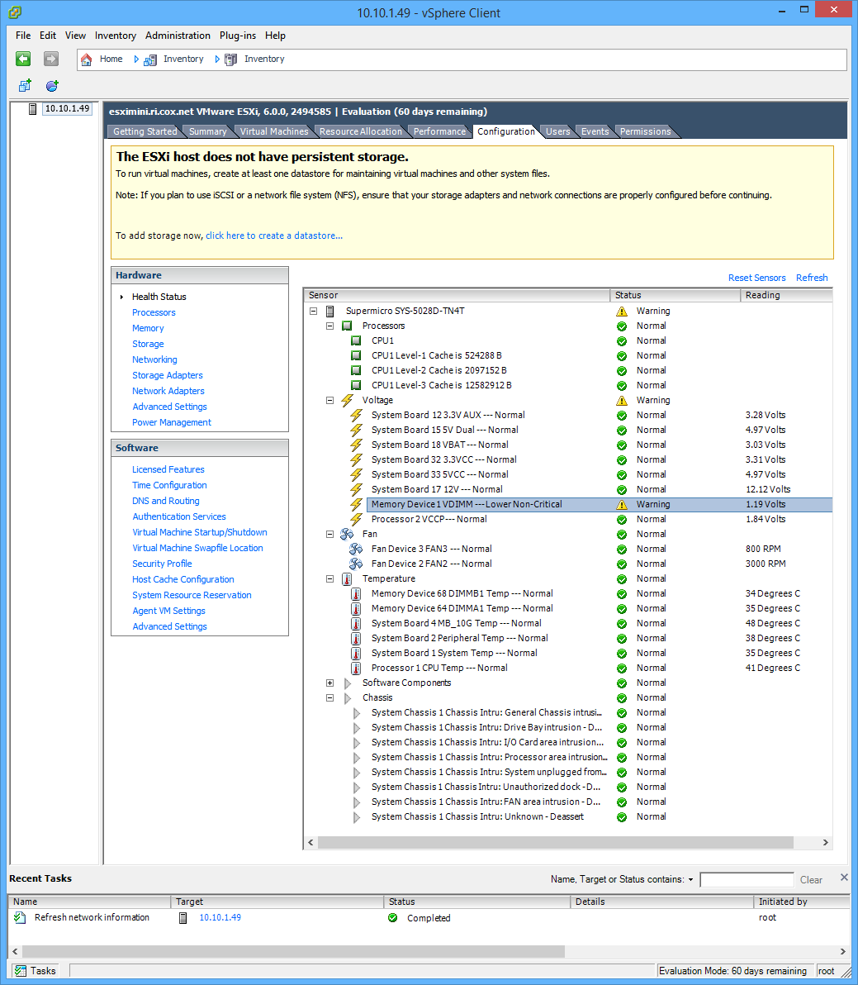Image resolution: width=858 pixels, height=985 pixels.
Task: Collapse the Temperature sensor group
Action: point(329,578)
